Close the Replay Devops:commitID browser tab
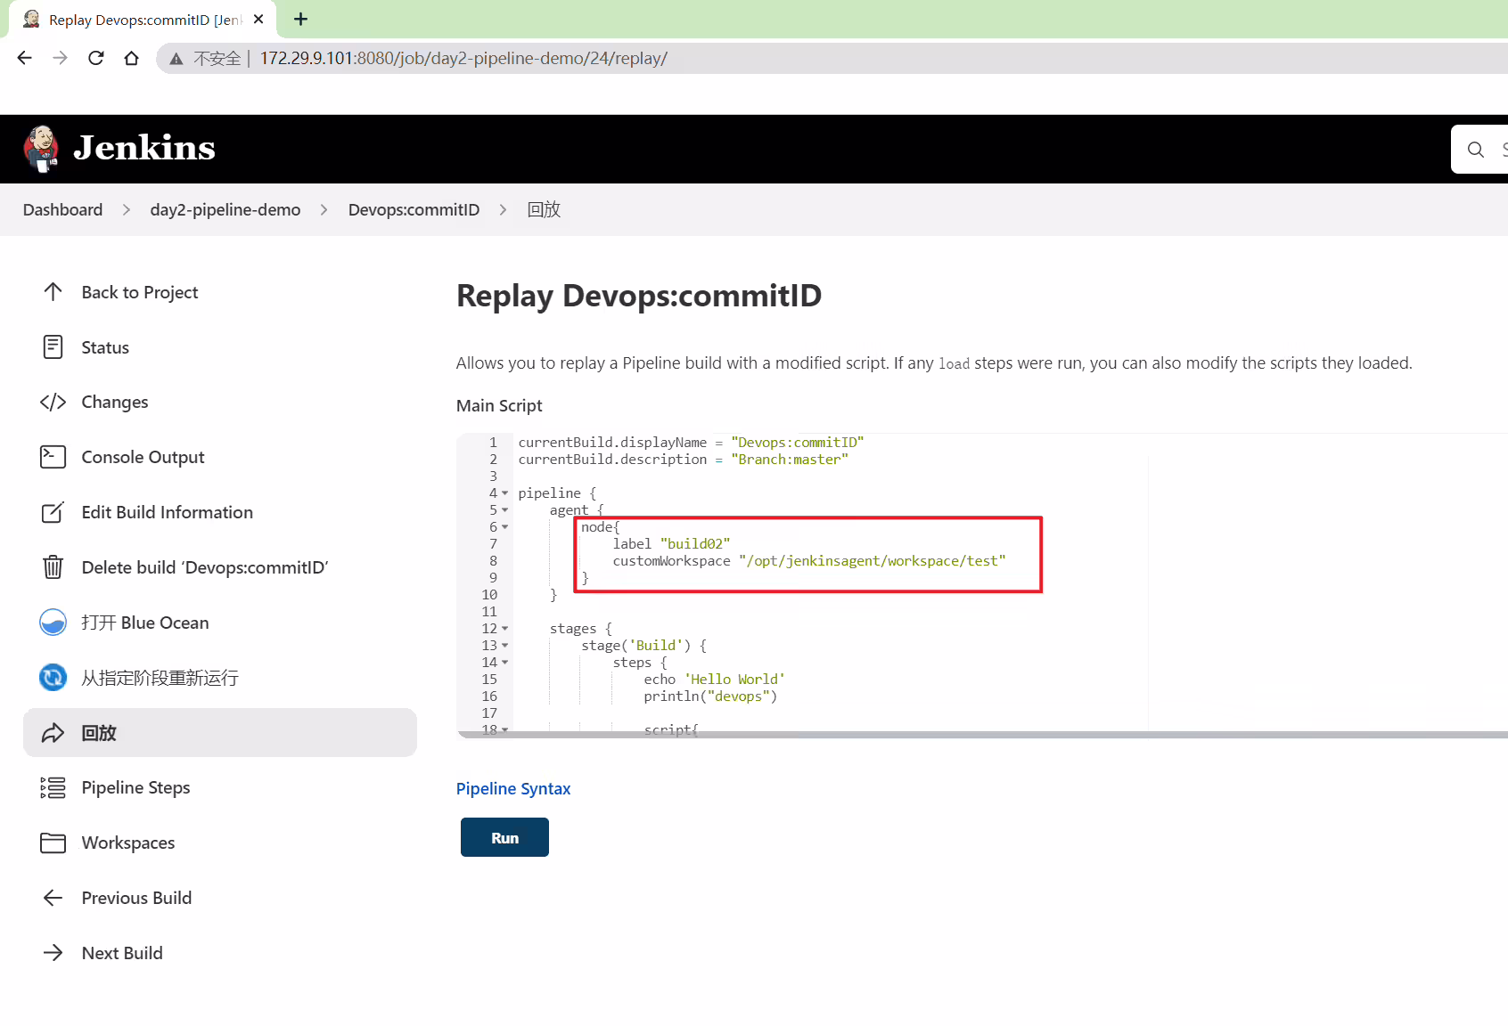This screenshot has width=1508, height=1026. (x=258, y=19)
